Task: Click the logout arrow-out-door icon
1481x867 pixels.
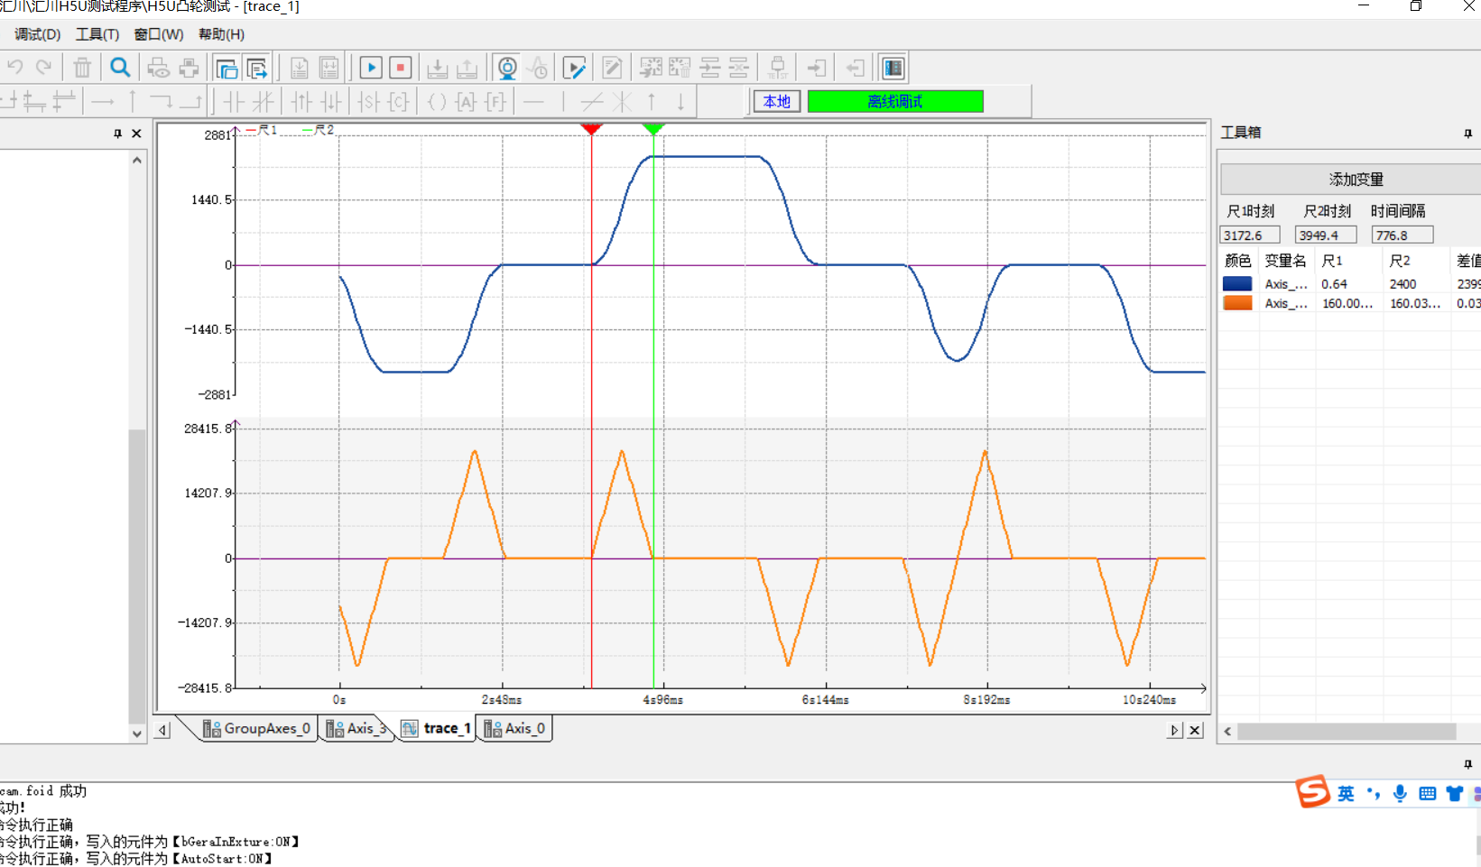Action: pyautogui.click(x=855, y=68)
